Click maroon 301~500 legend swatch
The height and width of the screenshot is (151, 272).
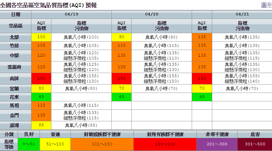(x=255, y=144)
